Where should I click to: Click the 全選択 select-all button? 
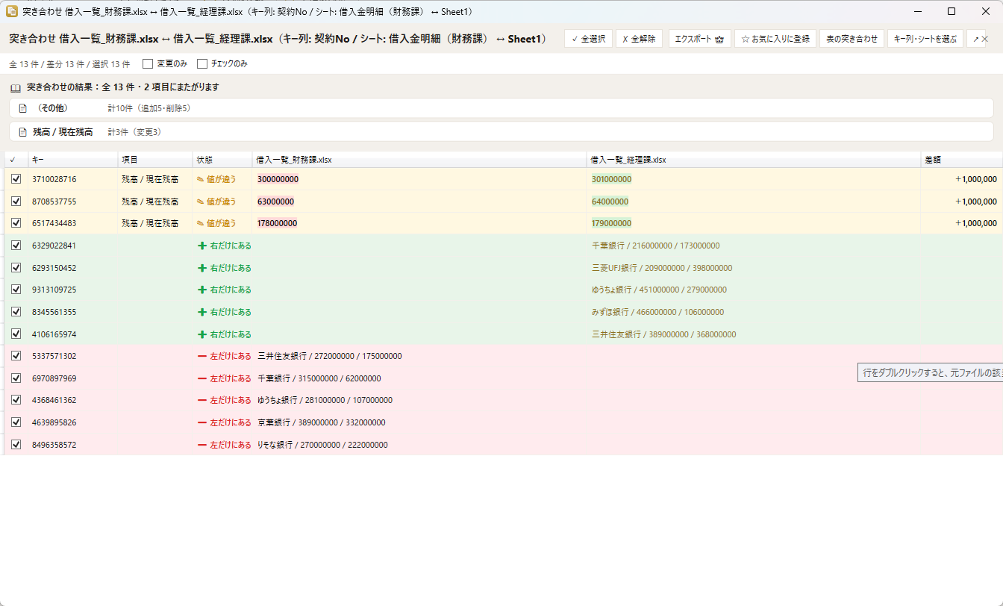[588, 39]
